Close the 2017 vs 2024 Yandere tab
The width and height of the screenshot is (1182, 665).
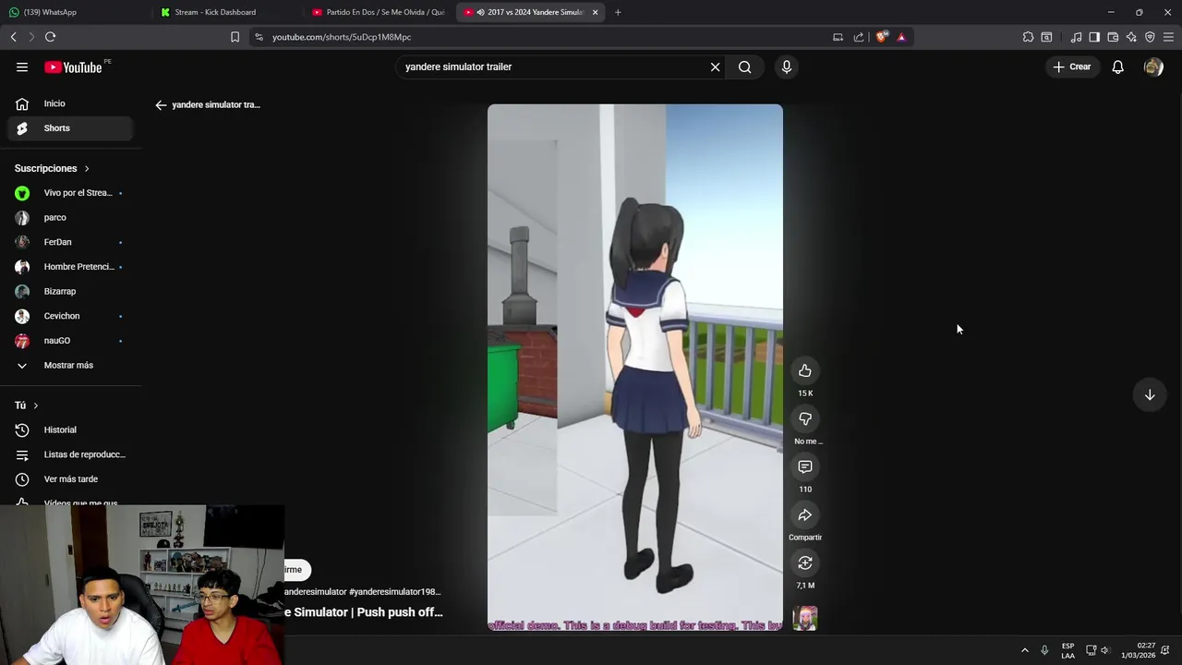click(595, 12)
